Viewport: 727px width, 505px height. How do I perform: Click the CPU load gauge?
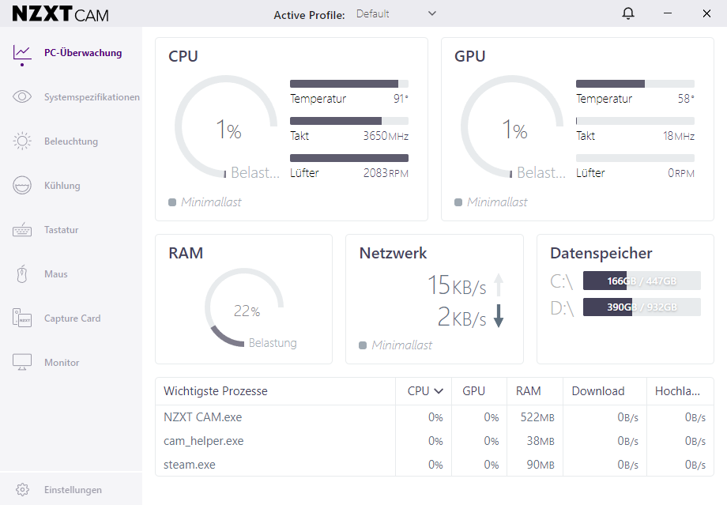click(x=226, y=126)
